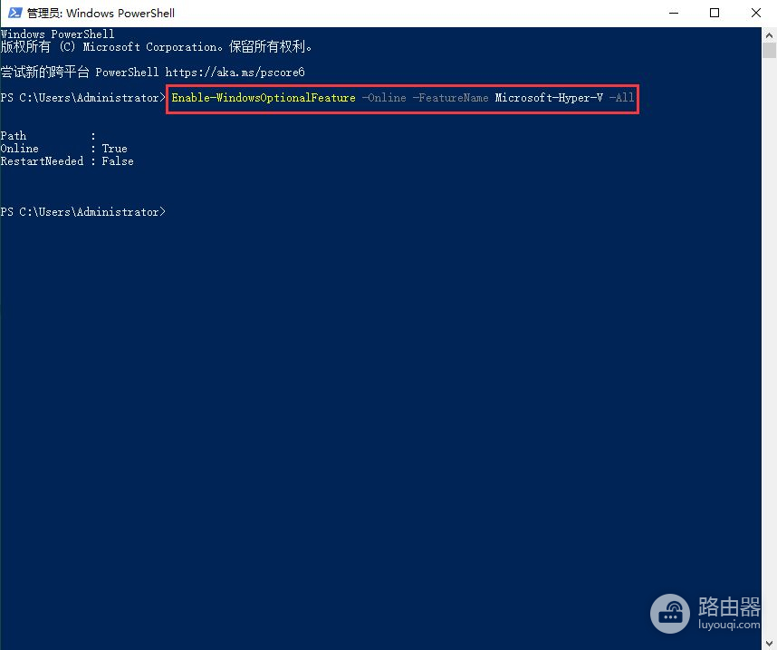Click the Enable-WindowsOptionalFeature command text
777x650 pixels.
coord(264,98)
